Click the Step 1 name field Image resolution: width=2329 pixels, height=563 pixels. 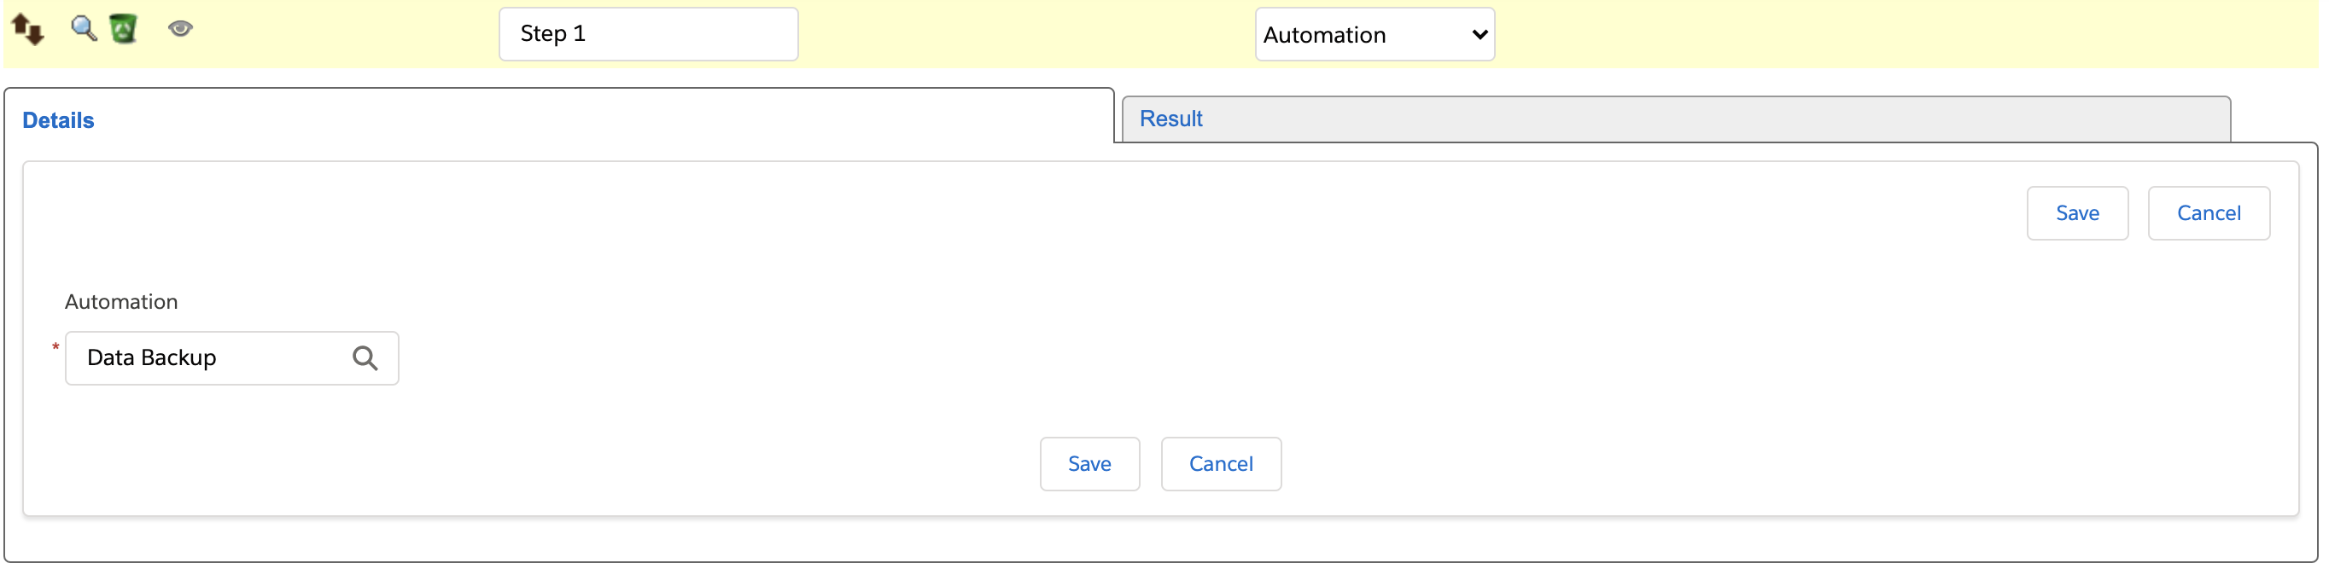648,34
